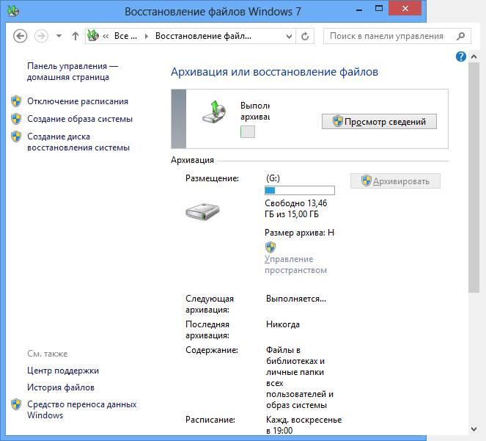Click the Forward navigation arrow
The width and height of the screenshot is (486, 441).
tap(41, 36)
